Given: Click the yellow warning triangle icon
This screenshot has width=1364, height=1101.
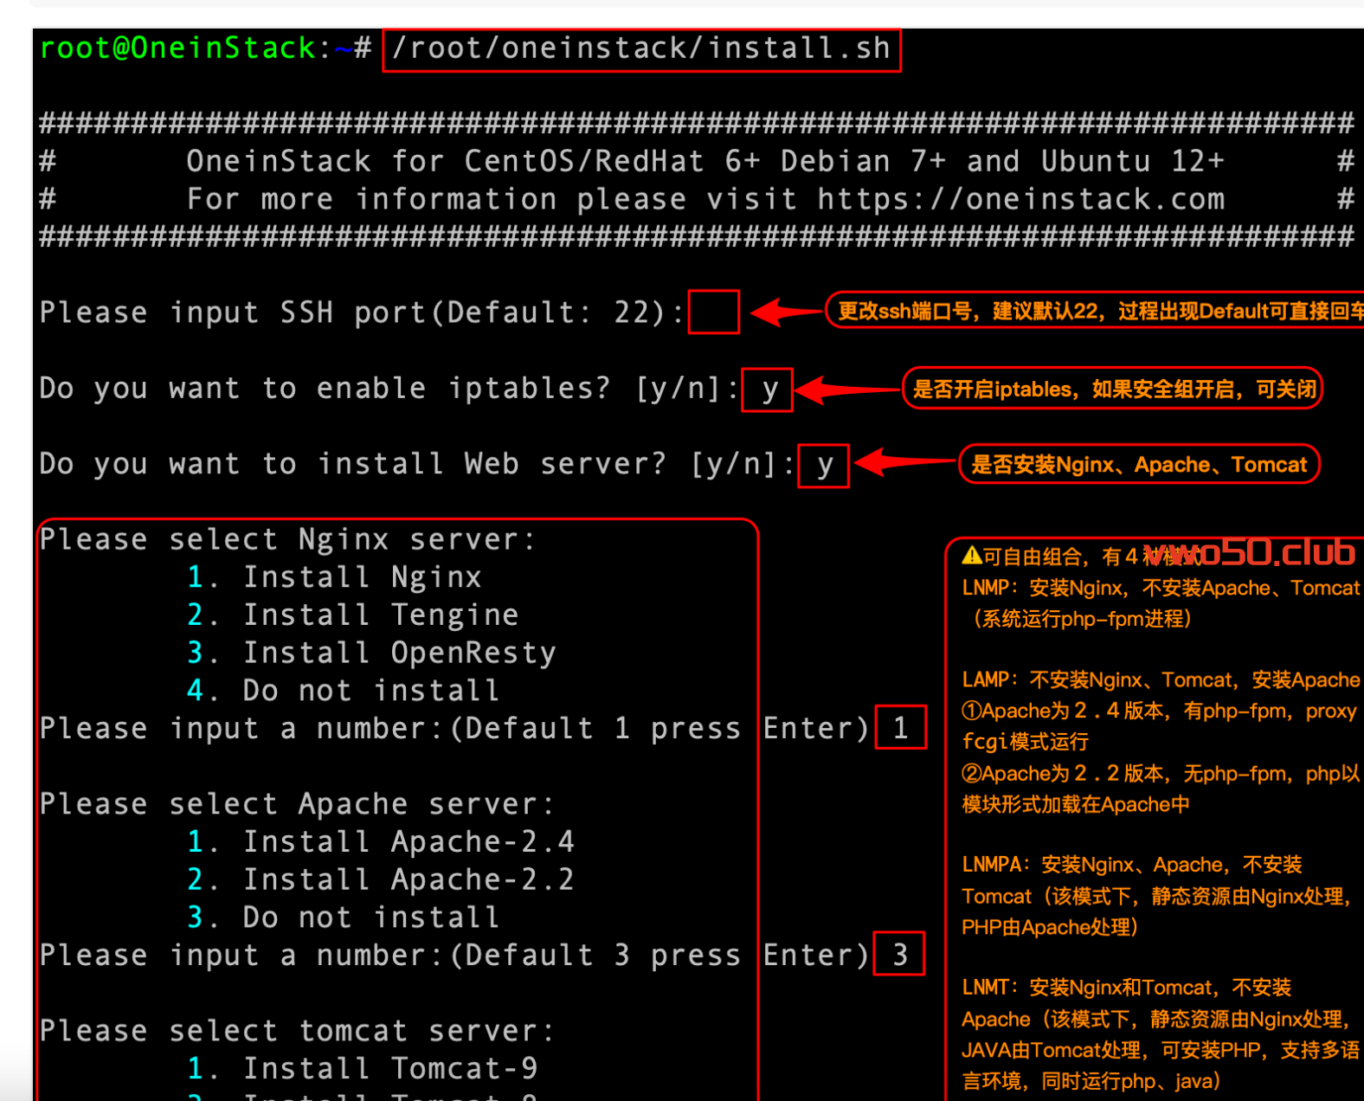Looking at the screenshot, I should (x=972, y=556).
